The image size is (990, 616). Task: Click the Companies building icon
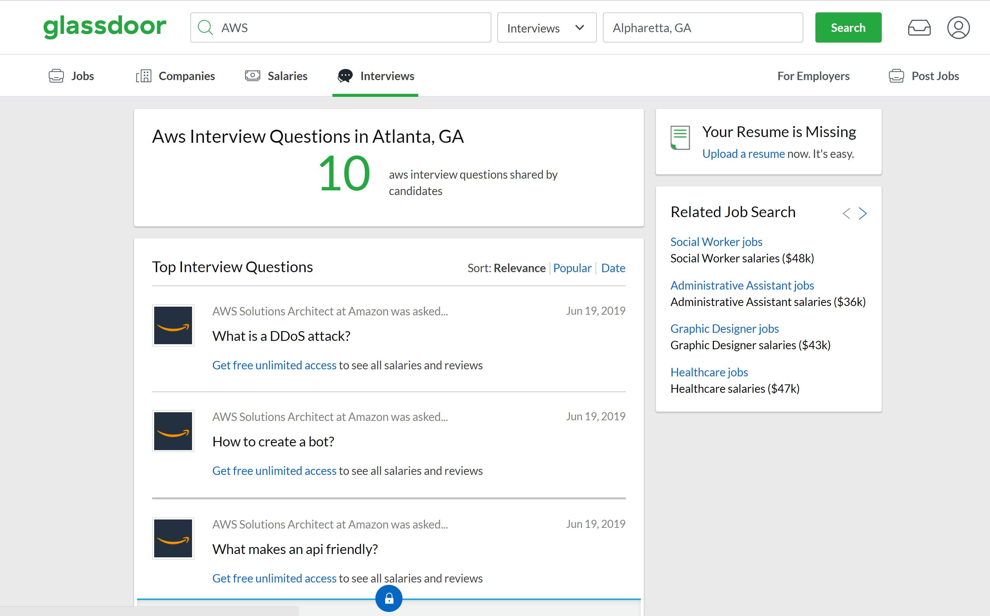[144, 75]
